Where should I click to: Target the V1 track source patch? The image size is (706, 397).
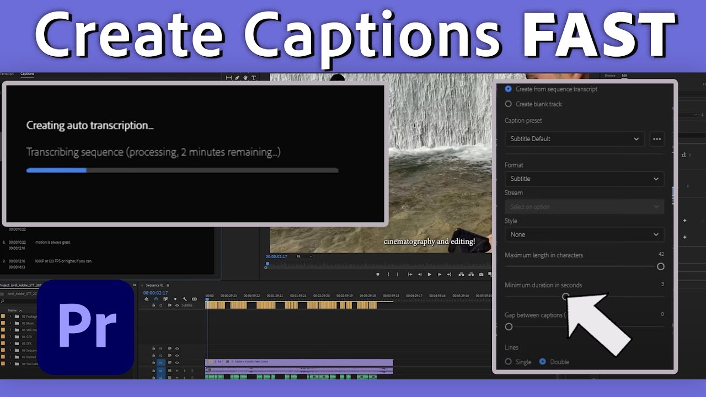click(161, 363)
